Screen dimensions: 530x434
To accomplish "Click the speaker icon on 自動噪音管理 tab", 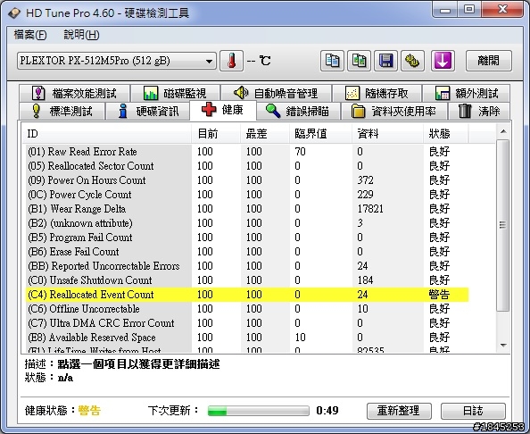I will [x=241, y=93].
